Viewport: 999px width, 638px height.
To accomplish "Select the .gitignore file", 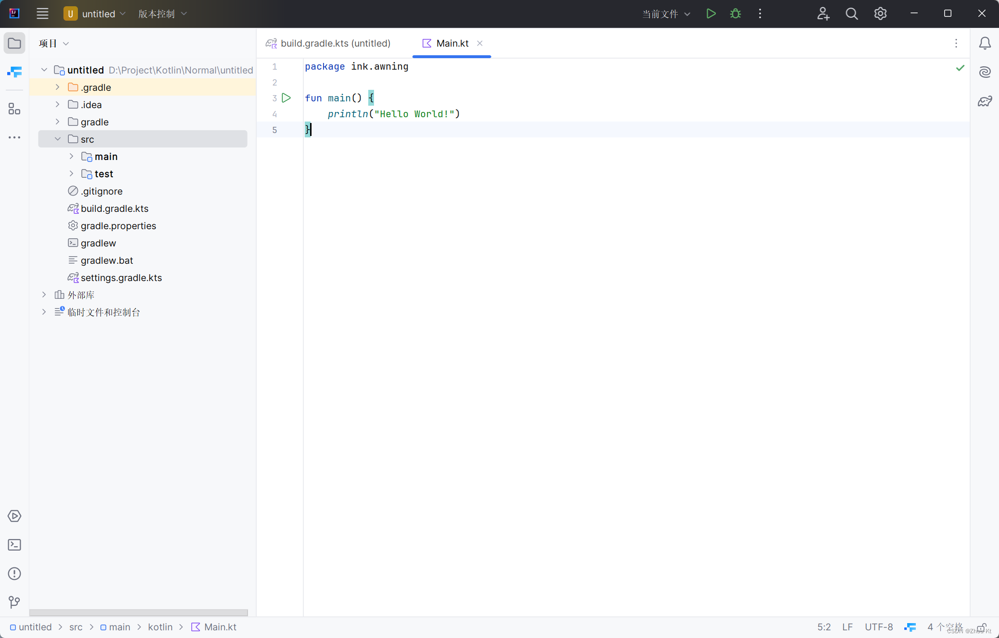I will click(95, 191).
